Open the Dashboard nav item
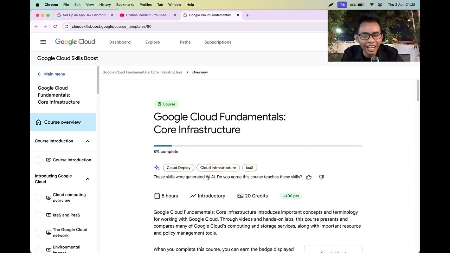 (x=120, y=42)
